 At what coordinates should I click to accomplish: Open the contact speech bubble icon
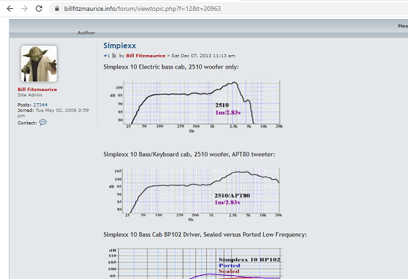(43, 122)
